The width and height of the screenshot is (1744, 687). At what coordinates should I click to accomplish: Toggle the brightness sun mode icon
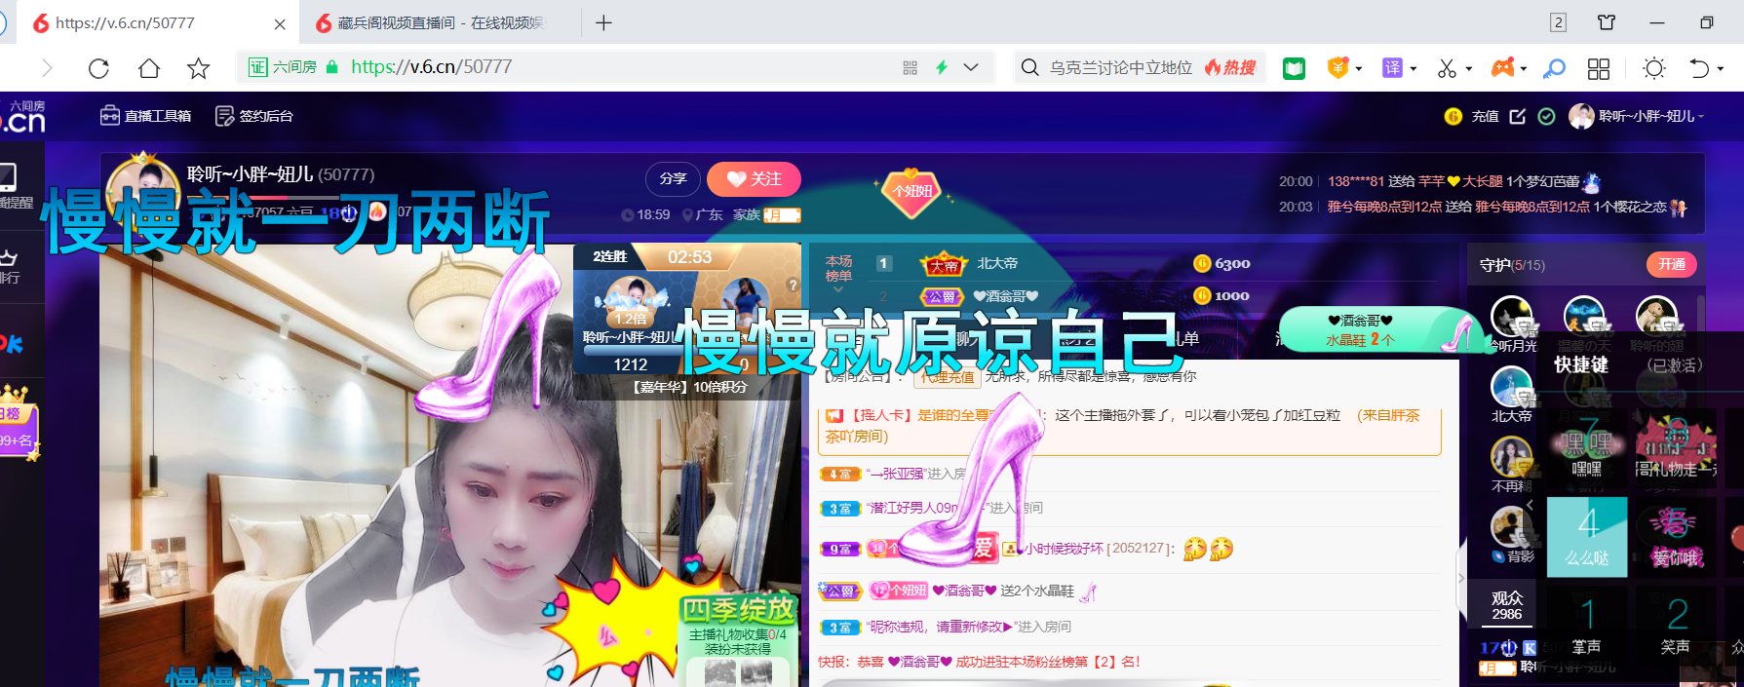[x=1654, y=68]
